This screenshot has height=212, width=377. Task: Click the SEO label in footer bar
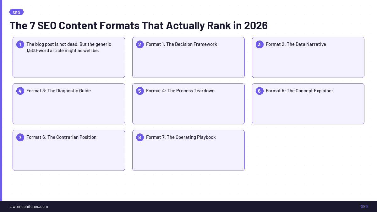click(x=364, y=206)
